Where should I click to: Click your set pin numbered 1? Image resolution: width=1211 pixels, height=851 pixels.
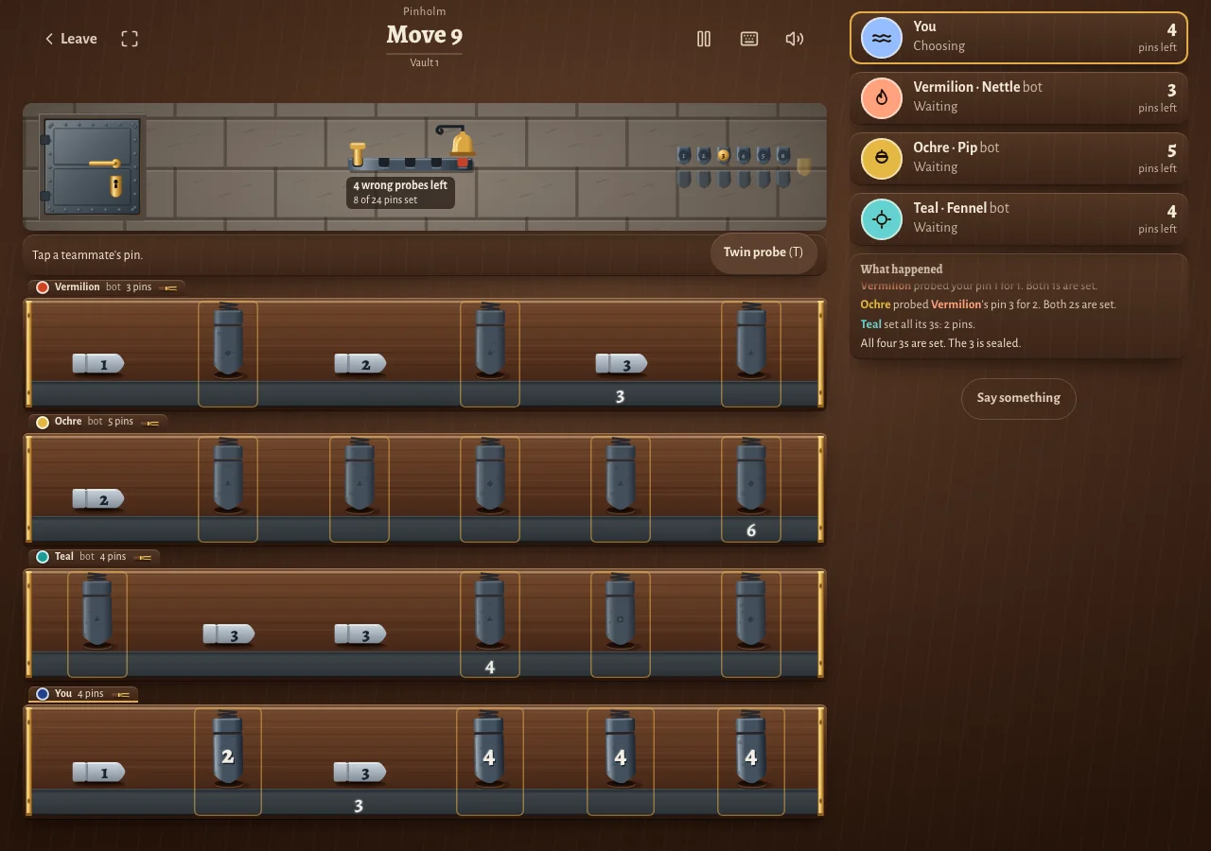[x=98, y=773]
